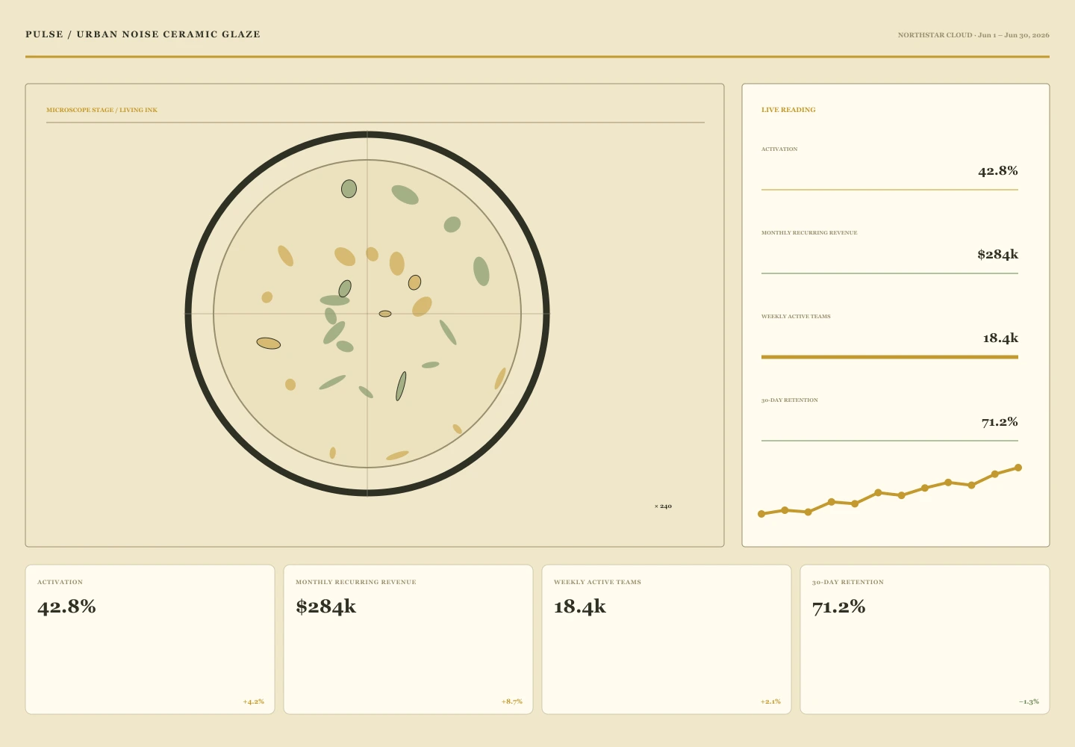The height and width of the screenshot is (747, 1075).
Task: Click "WEEKLY ACTIVE TEAMS" label on the bottom card
Action: click(597, 582)
